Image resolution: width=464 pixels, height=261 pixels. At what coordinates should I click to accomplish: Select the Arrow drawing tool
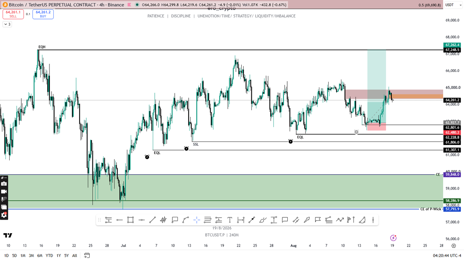tap(252, 220)
